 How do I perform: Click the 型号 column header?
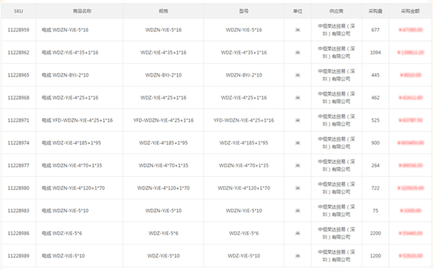pyautogui.click(x=244, y=11)
